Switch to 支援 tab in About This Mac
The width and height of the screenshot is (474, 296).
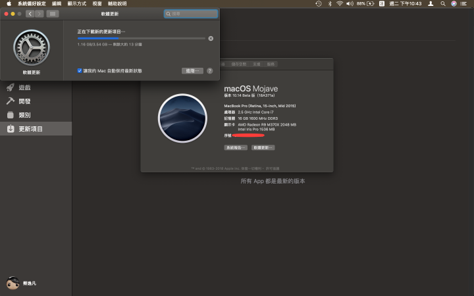coord(257,64)
